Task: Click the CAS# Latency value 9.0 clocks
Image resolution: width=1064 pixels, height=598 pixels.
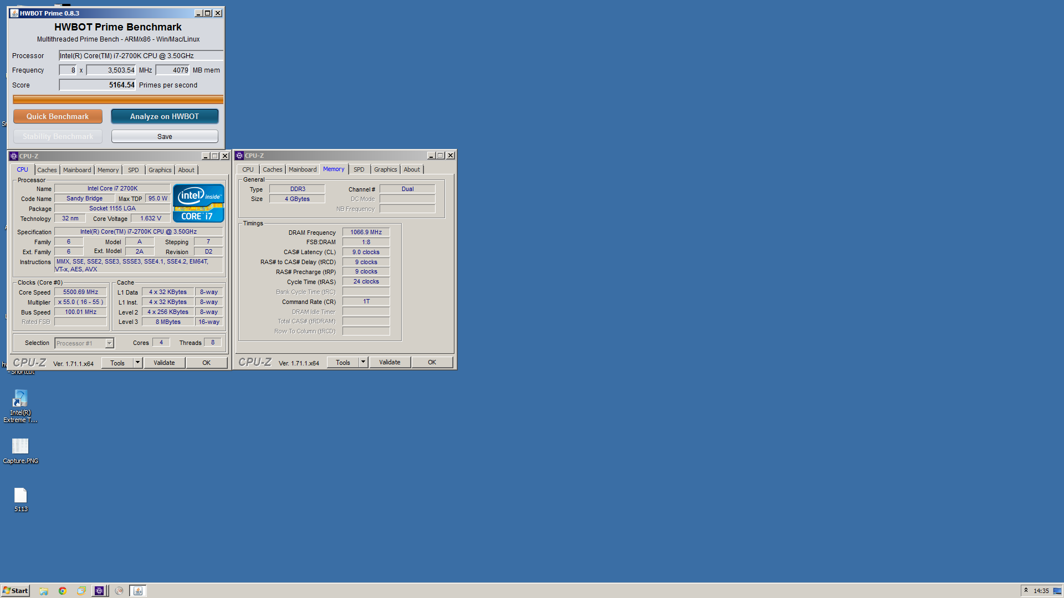Action: 366,252
